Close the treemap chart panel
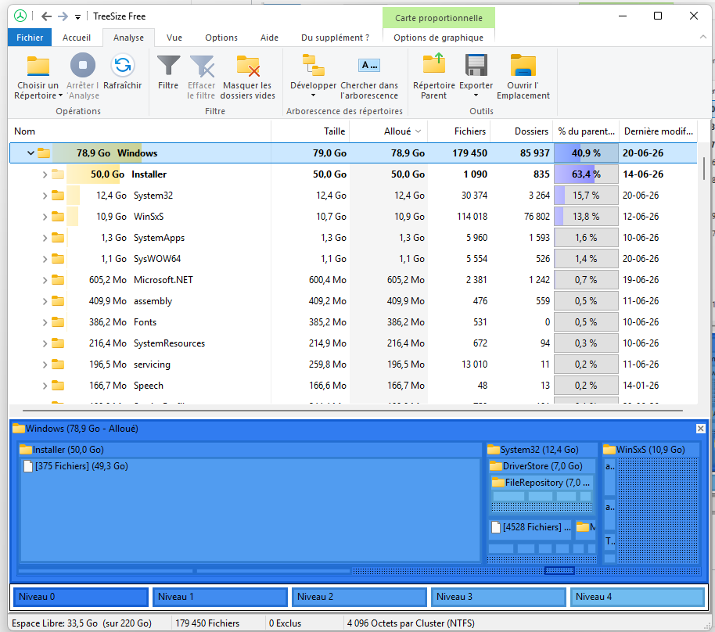Image resolution: width=715 pixels, height=632 pixels. click(x=700, y=429)
